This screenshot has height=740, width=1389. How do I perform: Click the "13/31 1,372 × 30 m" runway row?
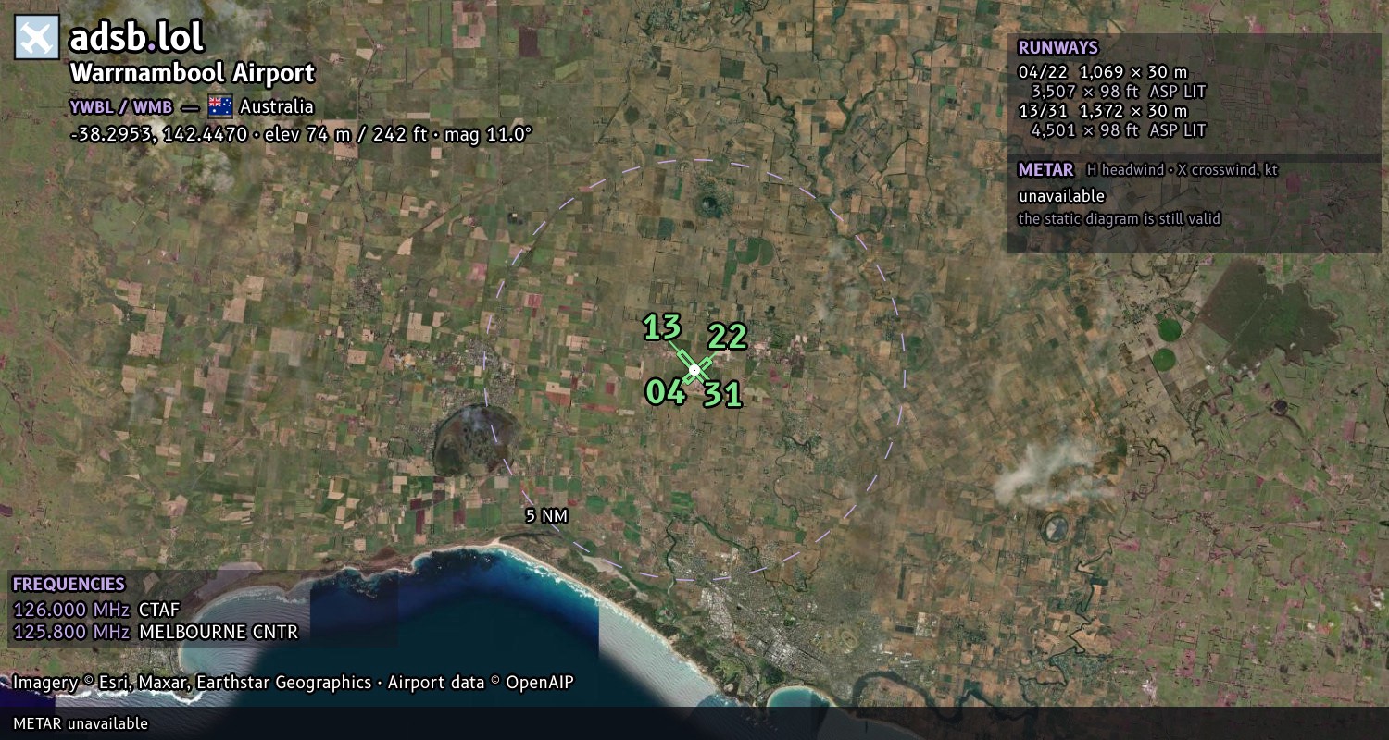pyautogui.click(x=1103, y=111)
